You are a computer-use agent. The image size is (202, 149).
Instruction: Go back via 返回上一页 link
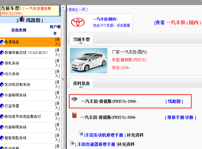[77, 10]
